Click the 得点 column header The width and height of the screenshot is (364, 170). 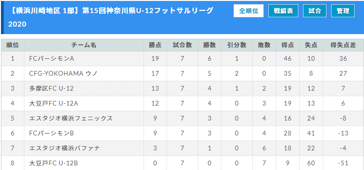tap(288, 45)
